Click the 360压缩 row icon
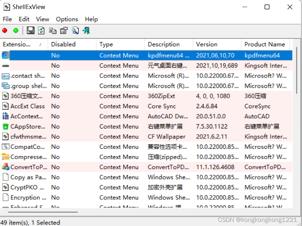The height and width of the screenshot is (226, 302). [x=5, y=96]
